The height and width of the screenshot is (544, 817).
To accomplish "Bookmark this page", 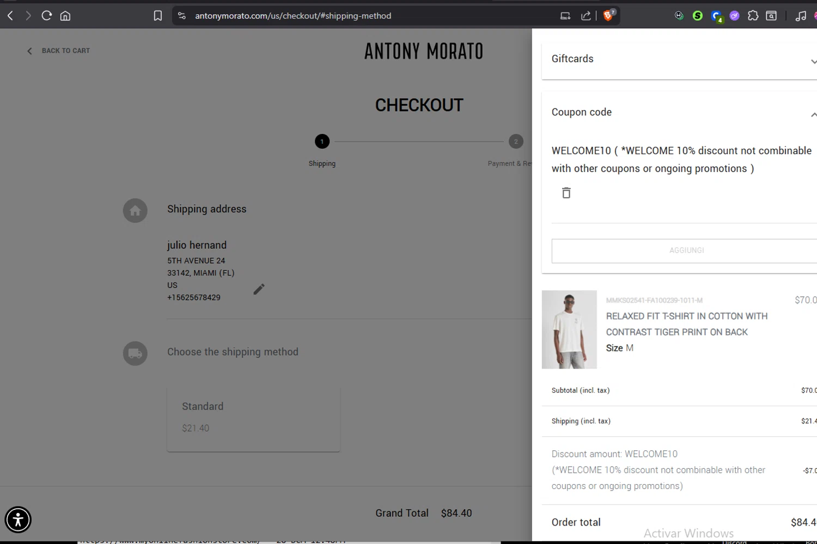I will coord(158,16).
